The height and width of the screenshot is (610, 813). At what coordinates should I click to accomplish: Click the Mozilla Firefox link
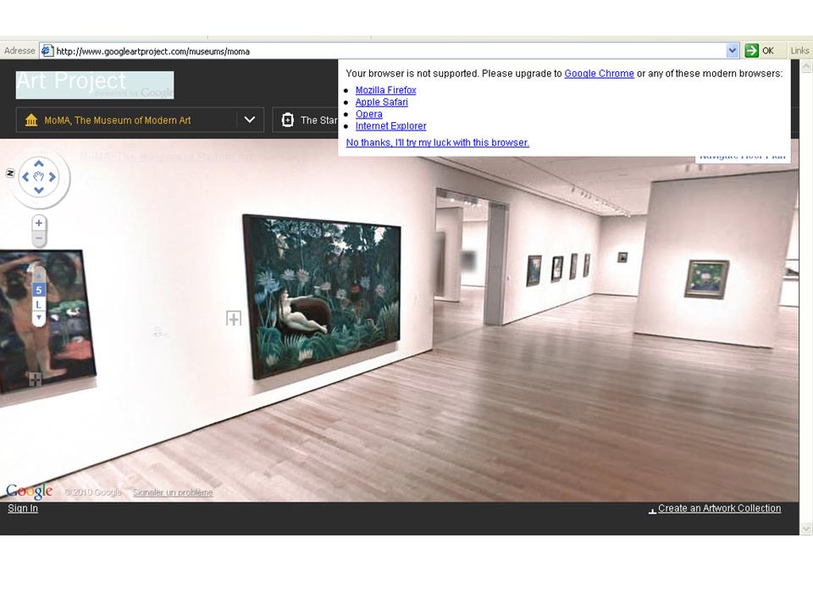[385, 91]
